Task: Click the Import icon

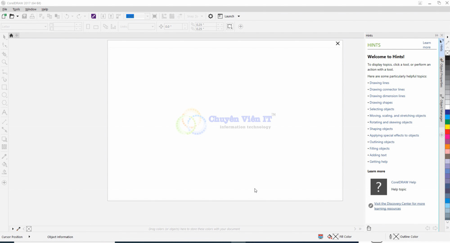Action: [103, 16]
